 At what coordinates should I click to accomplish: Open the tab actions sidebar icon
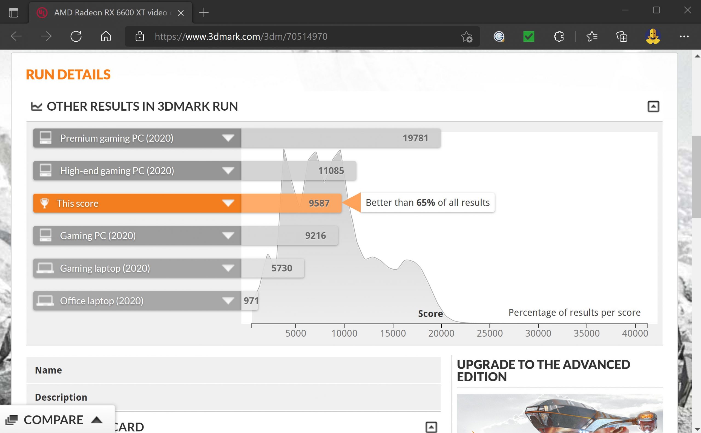tap(13, 13)
